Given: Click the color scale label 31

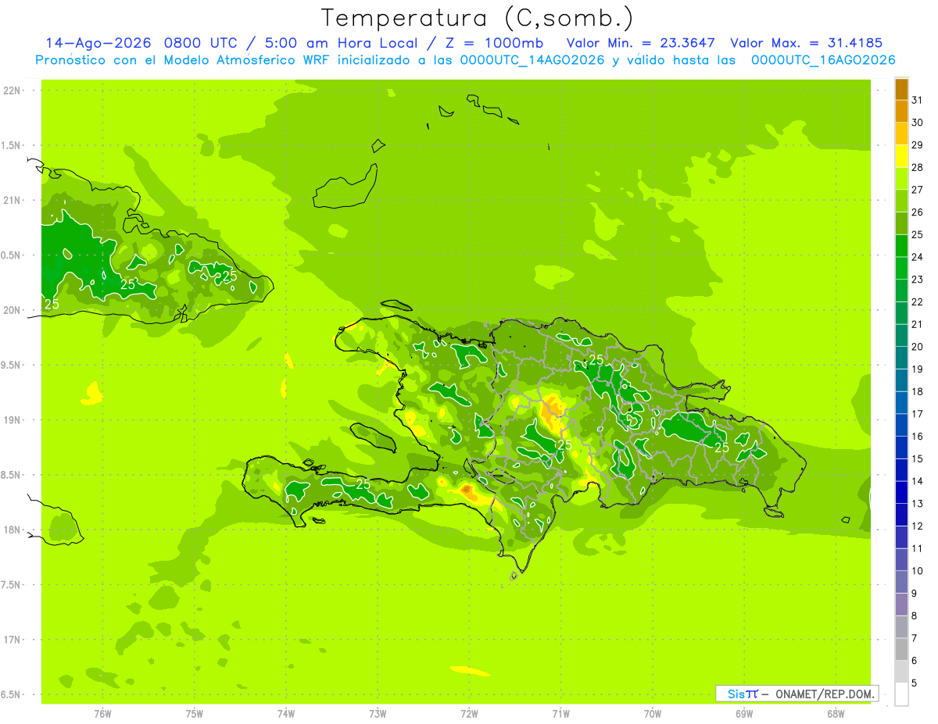Looking at the screenshot, I should (918, 100).
